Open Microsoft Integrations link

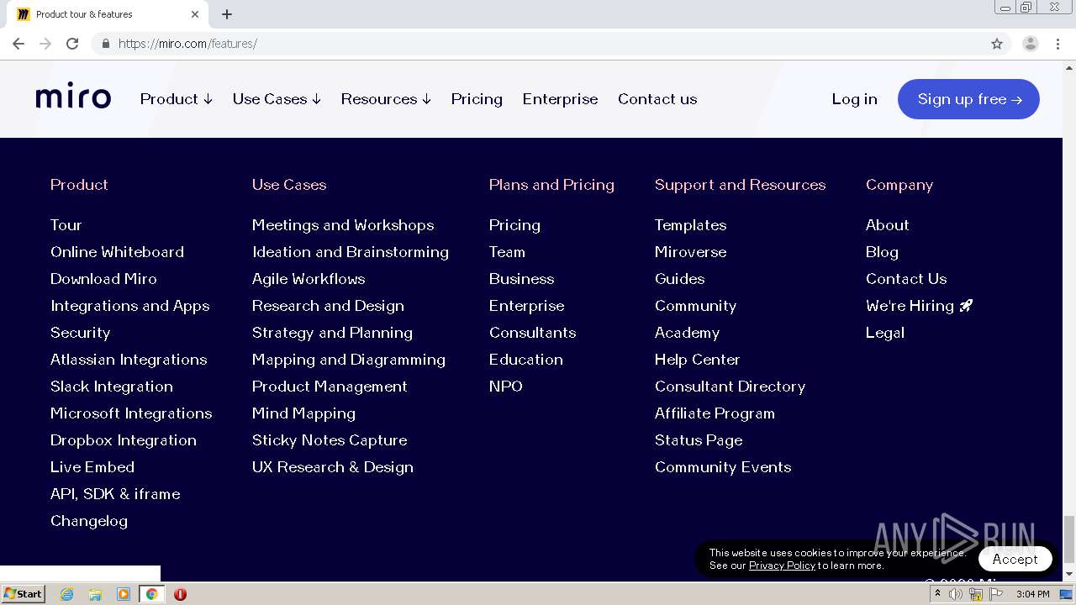(x=131, y=413)
